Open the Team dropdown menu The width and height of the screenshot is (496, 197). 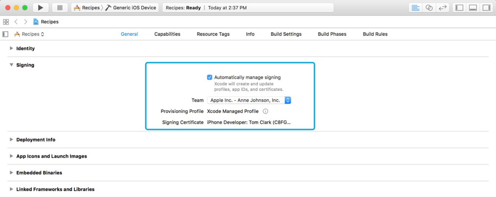249,100
